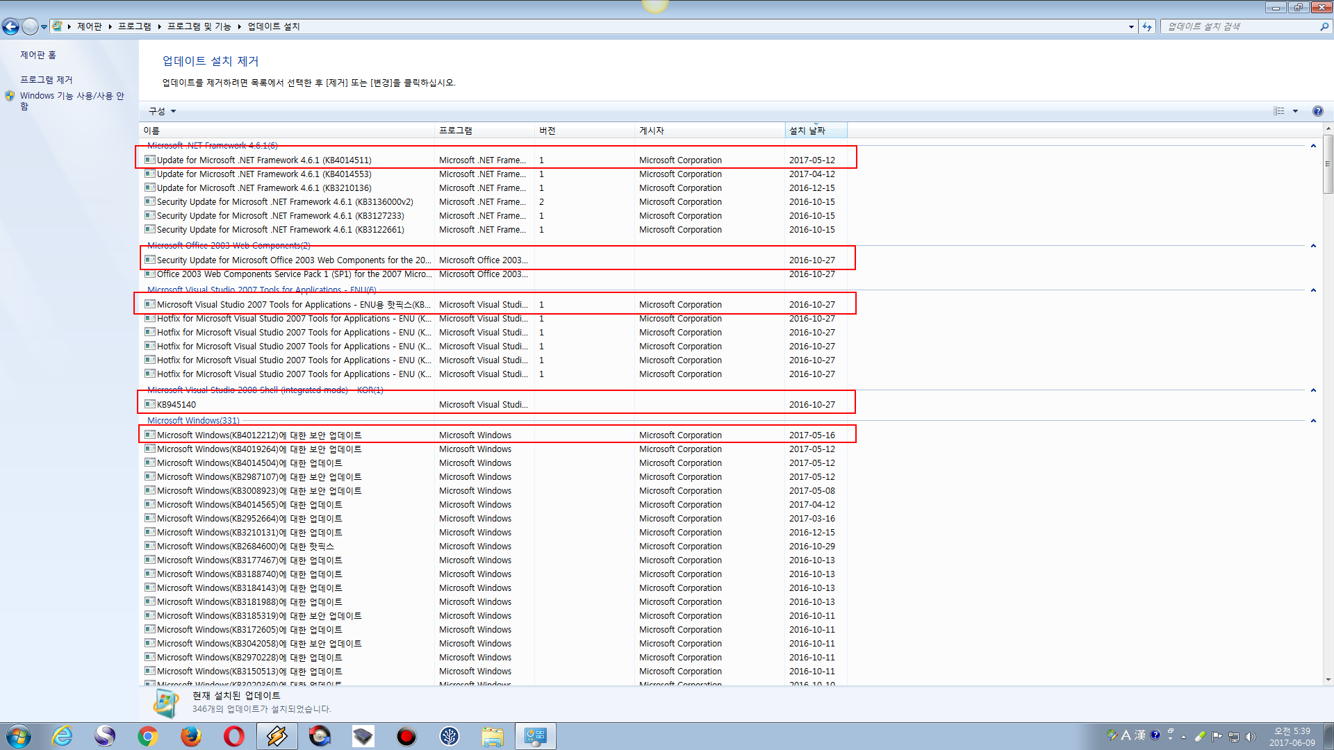Click the blue IME help icon in tray

pyautogui.click(x=1155, y=735)
